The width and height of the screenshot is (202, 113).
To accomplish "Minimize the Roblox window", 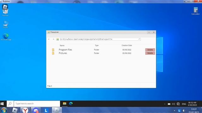I will tap(186, 1).
